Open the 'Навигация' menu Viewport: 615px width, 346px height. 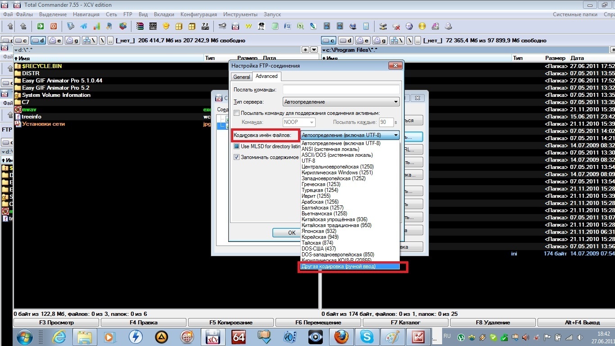click(86, 14)
